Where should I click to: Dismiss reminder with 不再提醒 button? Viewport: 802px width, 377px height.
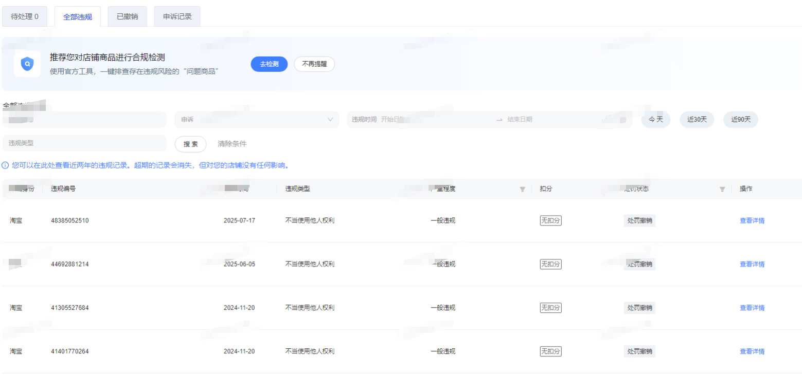314,64
